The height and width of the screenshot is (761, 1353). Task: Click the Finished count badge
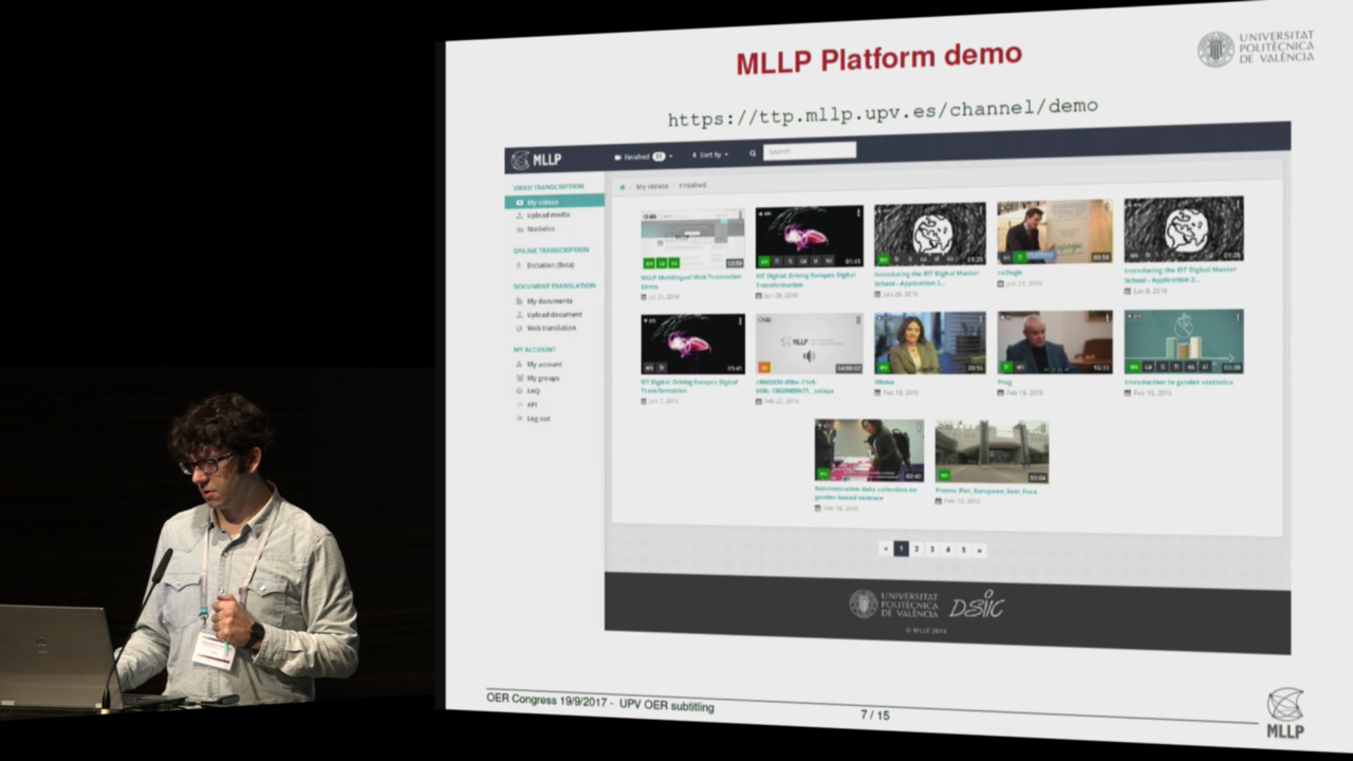point(659,156)
